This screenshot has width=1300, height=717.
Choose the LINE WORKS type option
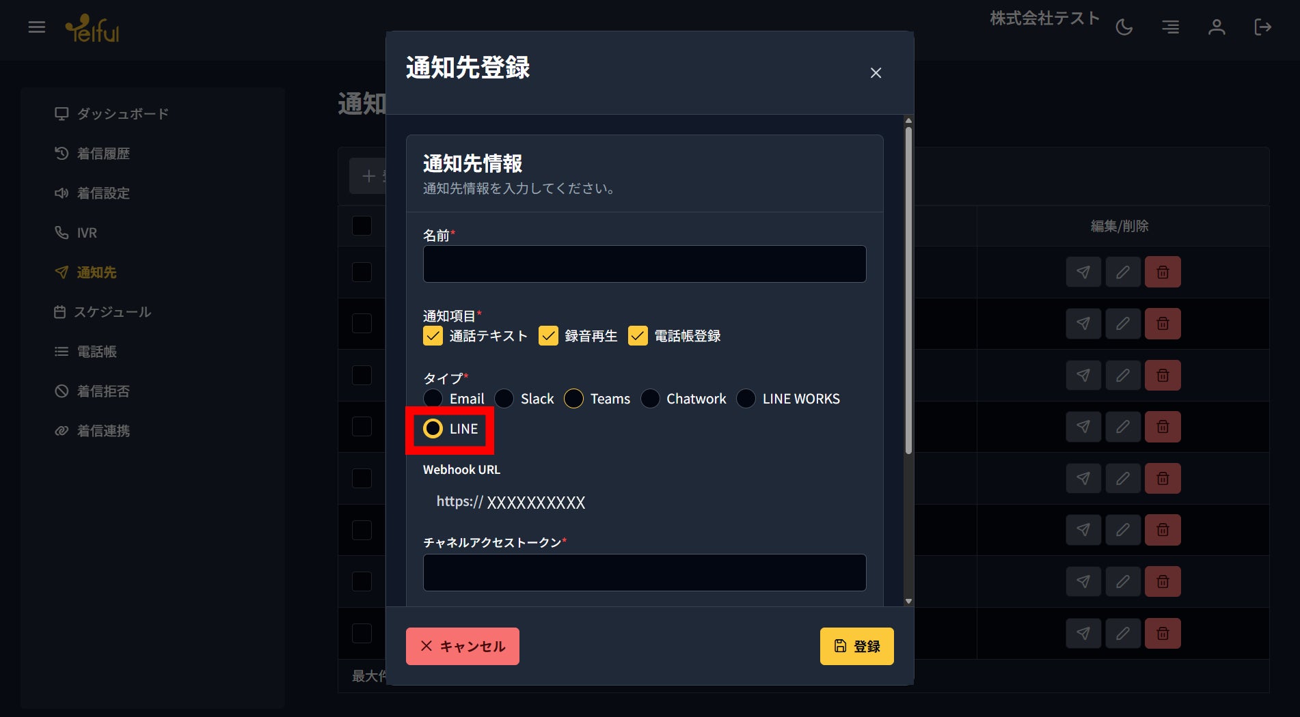(746, 398)
